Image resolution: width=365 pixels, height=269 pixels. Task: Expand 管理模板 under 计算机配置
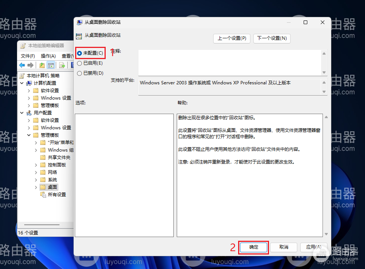29,106
